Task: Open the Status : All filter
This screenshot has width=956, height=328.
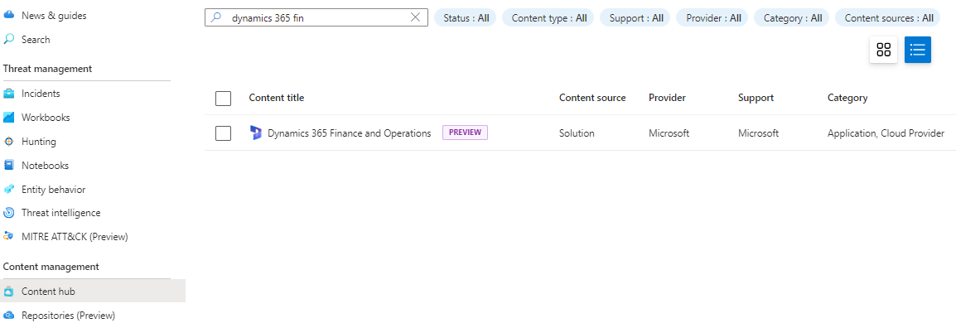Action: point(466,17)
